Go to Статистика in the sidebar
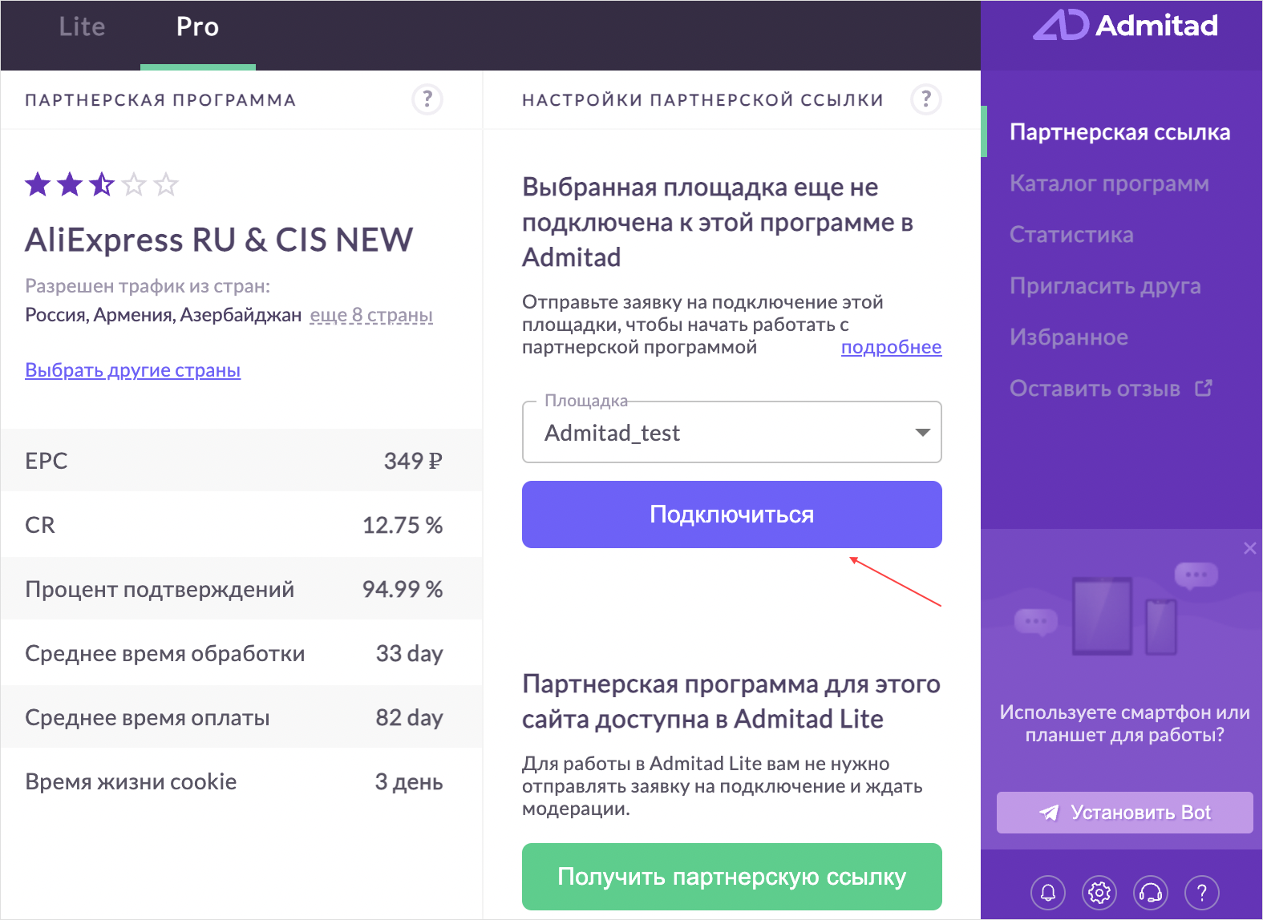1263x920 pixels. [1071, 235]
